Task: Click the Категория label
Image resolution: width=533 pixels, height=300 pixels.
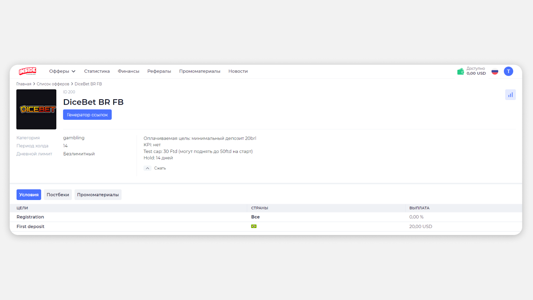Action: pos(28,138)
